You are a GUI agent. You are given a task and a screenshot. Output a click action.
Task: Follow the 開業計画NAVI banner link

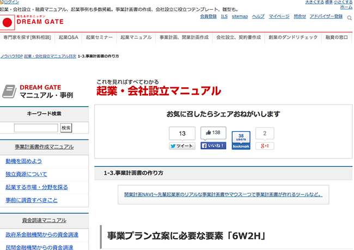click(223, 194)
